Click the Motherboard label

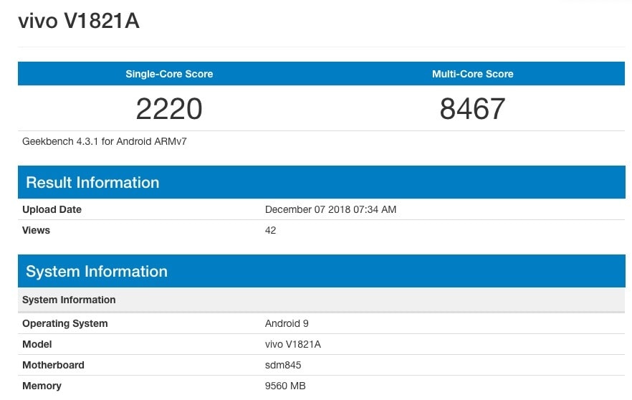[53, 365]
